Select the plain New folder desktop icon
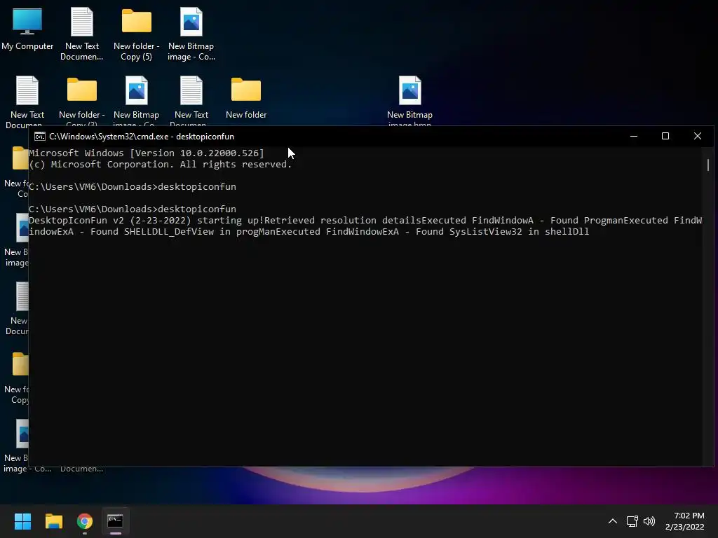Image resolution: width=718 pixels, height=538 pixels. 246,97
